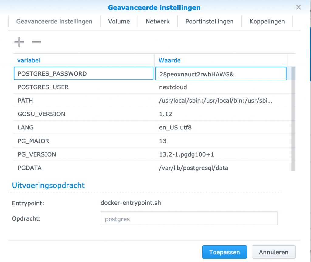The height and width of the screenshot is (262, 311).
Task: Select the PG_VERSION variable cell
Action: click(84, 154)
